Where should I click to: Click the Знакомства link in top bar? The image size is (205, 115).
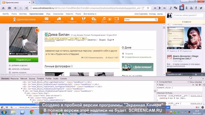tap(58, 14)
